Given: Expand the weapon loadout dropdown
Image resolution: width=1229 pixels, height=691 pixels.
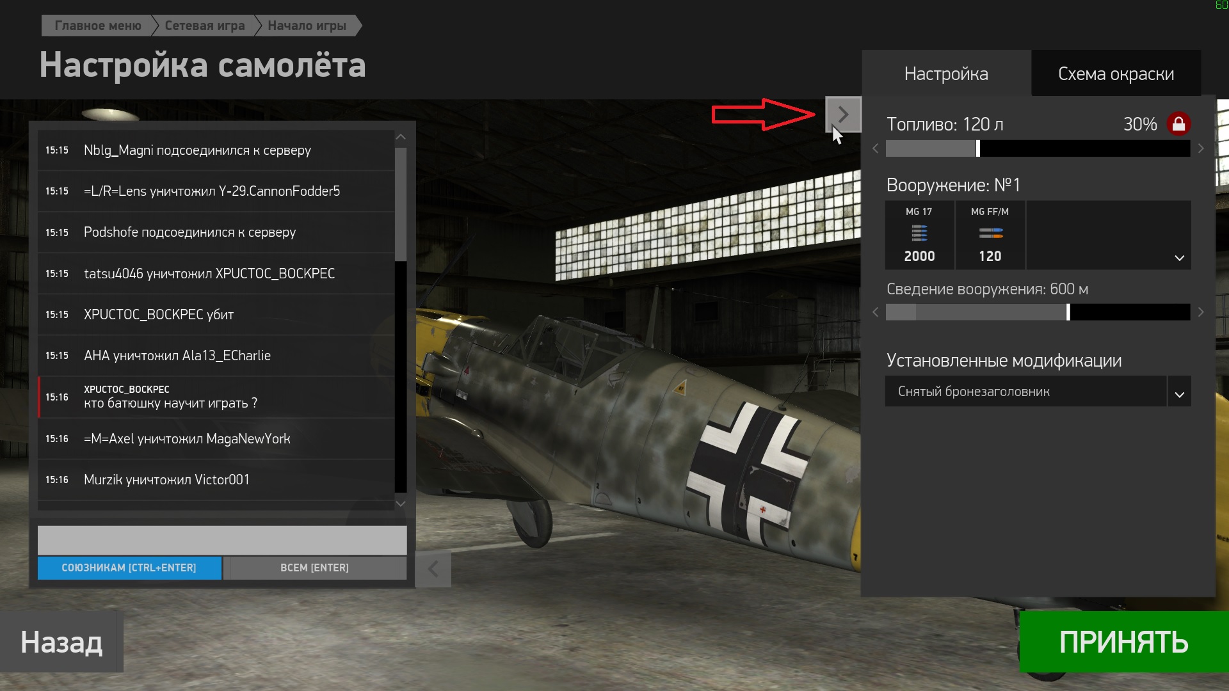Looking at the screenshot, I should (x=1179, y=258).
